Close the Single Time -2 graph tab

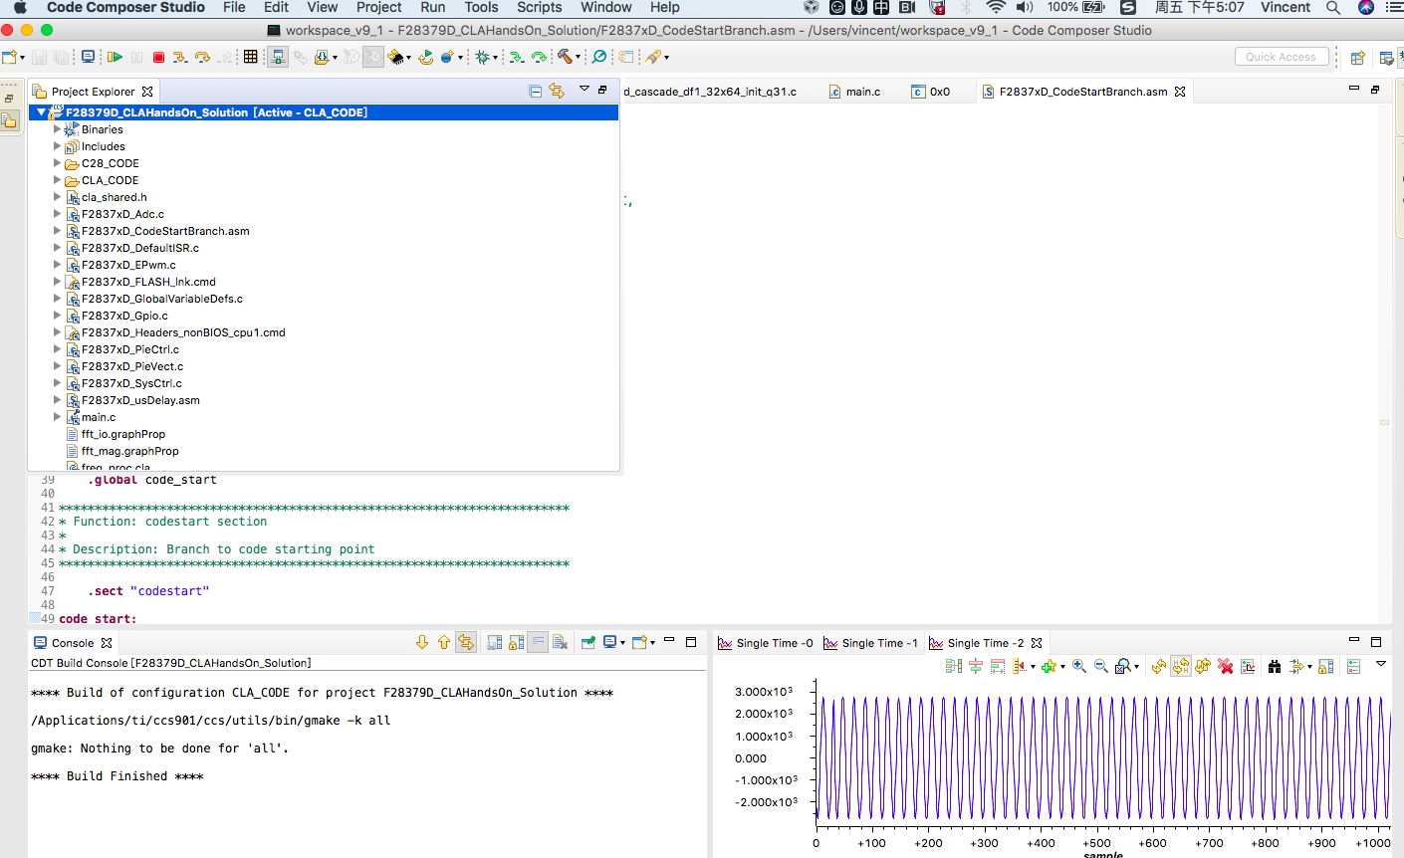1037,643
